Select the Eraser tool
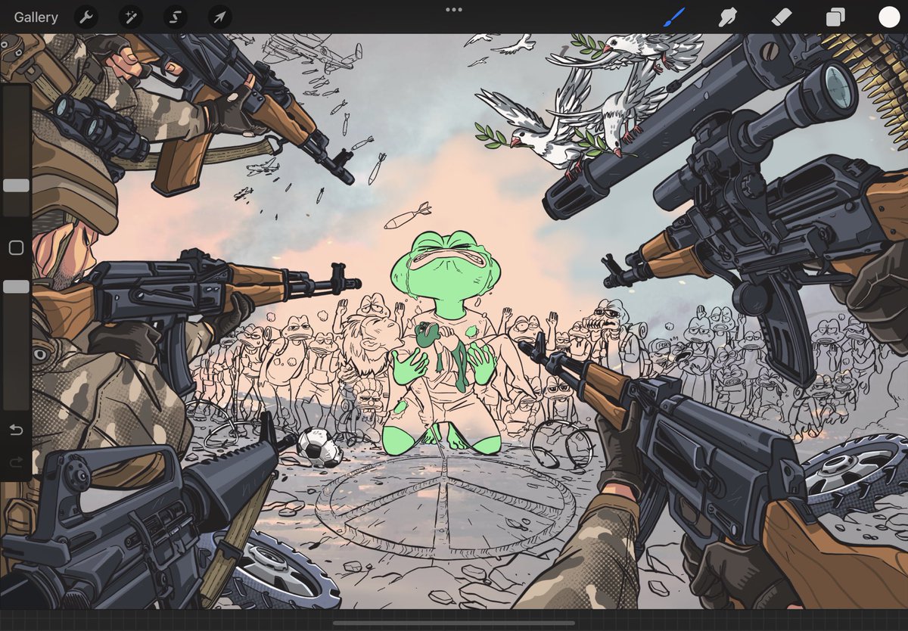Screen dimensions: 908x631 tap(781, 17)
